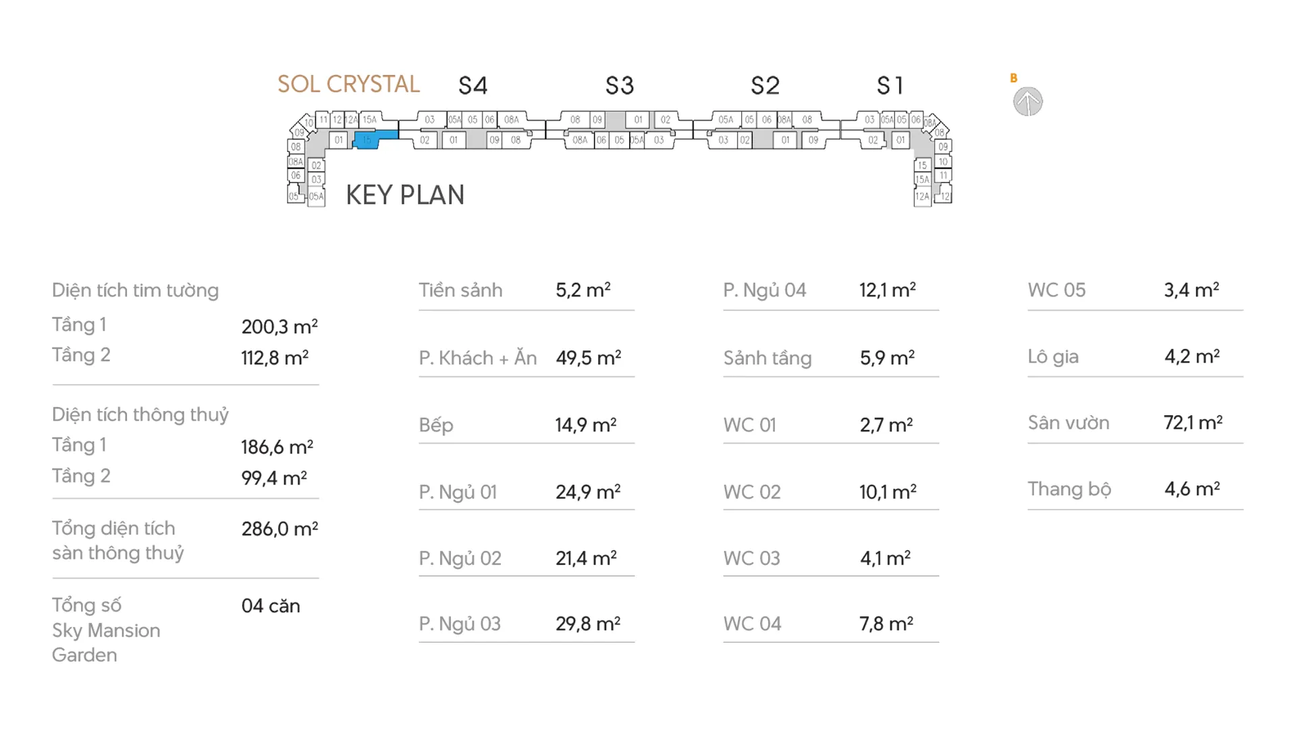
Task: Click the Diện tích tim tường heading
Action: [135, 290]
